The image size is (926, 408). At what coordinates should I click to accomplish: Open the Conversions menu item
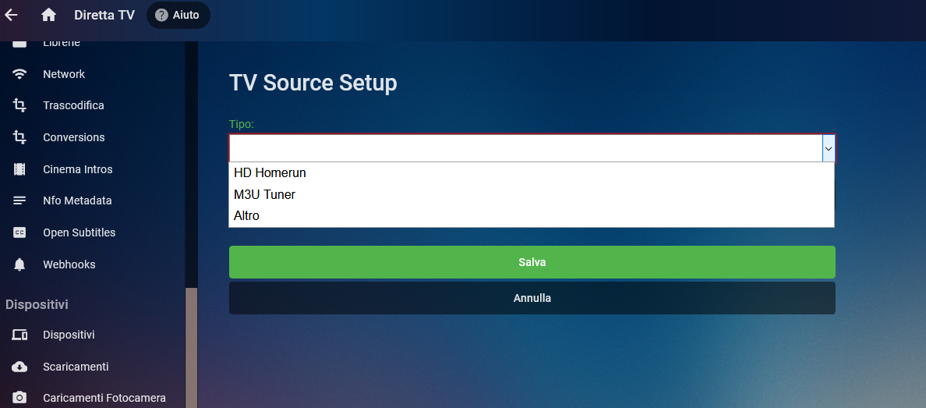point(73,137)
